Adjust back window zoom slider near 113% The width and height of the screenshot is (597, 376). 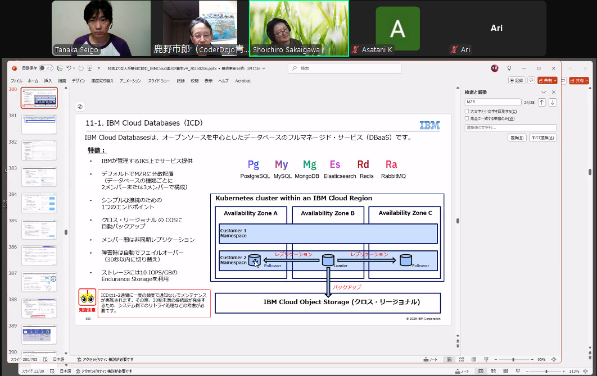click(546, 371)
